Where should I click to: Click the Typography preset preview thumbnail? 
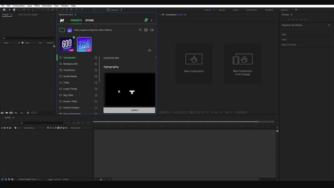(x=130, y=90)
